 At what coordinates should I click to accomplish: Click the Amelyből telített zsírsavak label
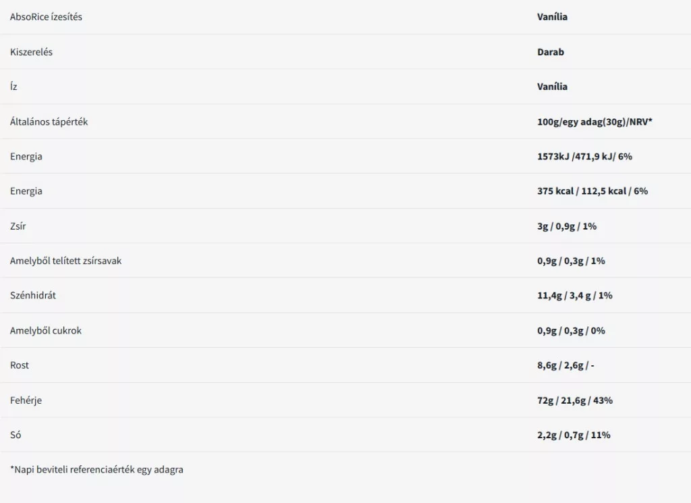(65, 261)
